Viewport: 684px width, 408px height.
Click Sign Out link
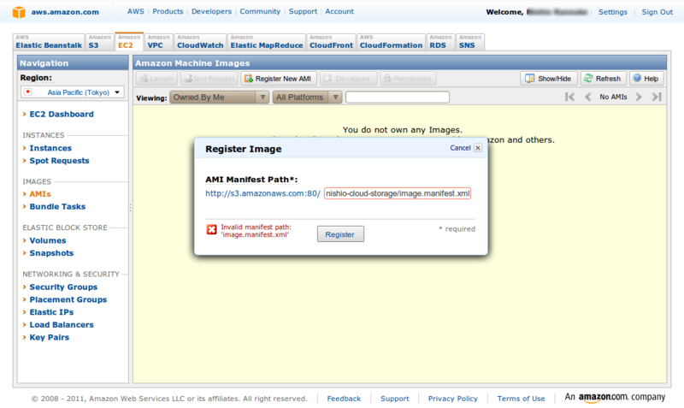657,12
